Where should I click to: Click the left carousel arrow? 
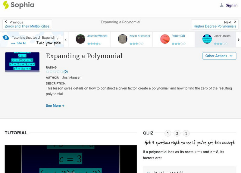tap(66, 39)
